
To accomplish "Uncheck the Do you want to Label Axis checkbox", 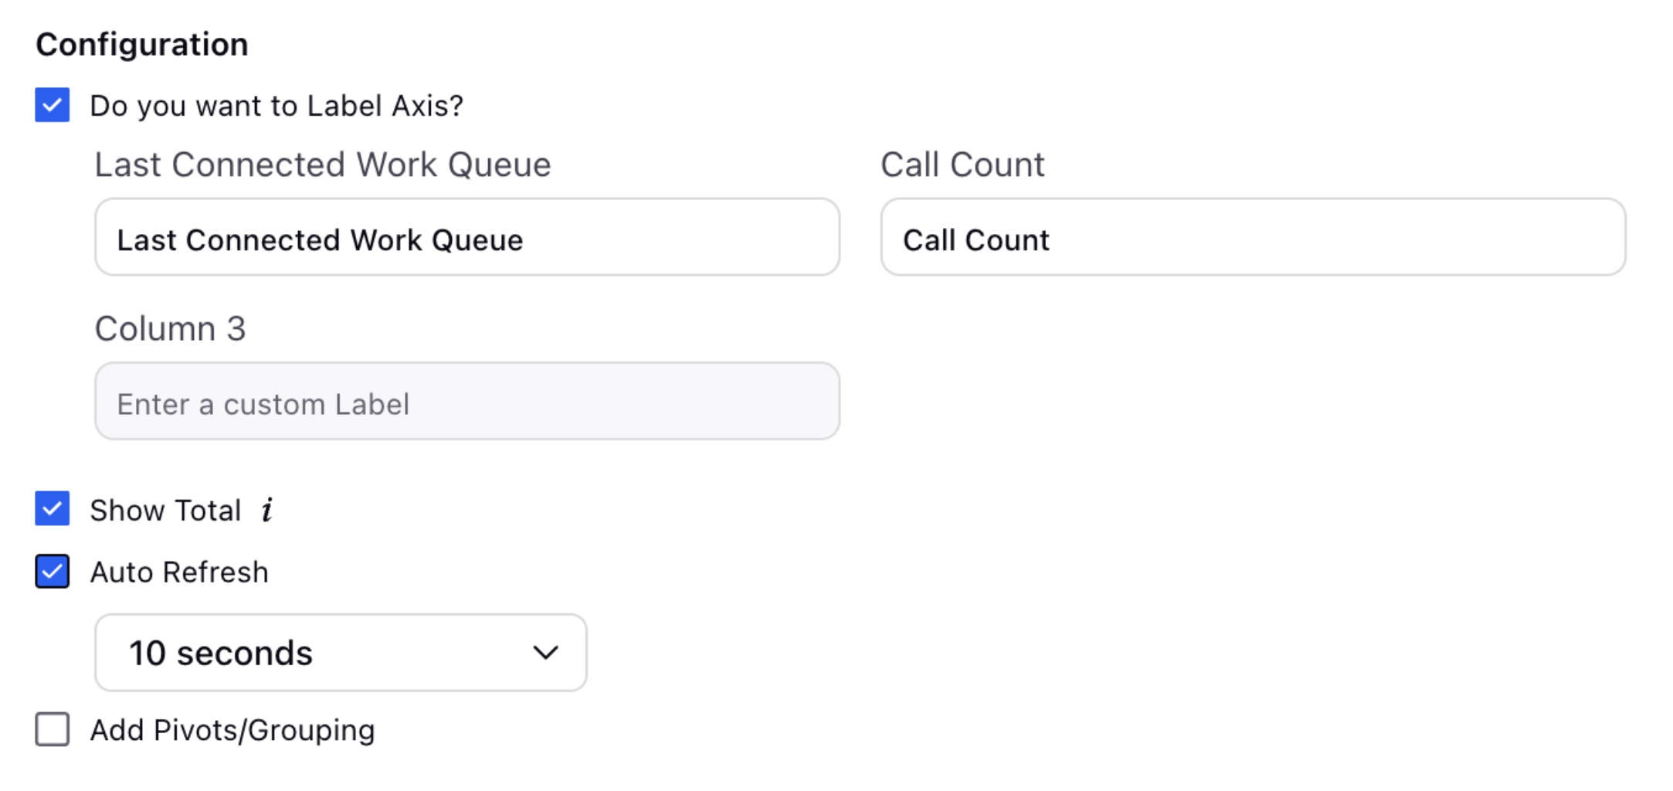I will (53, 105).
